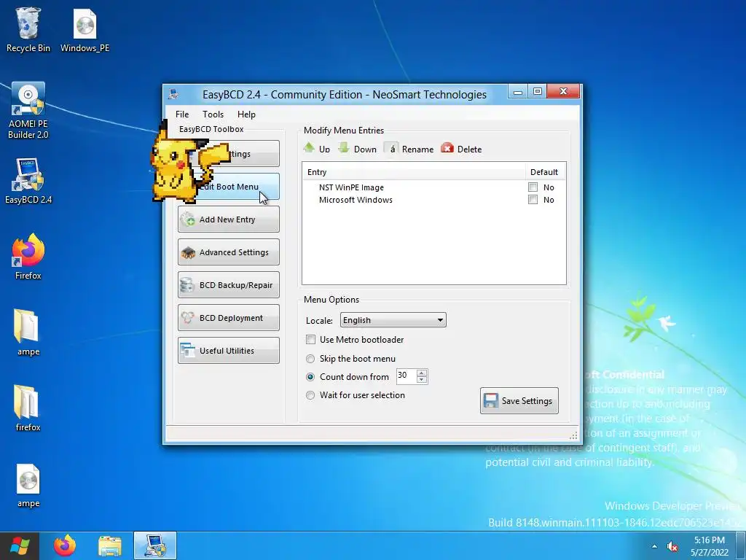Open BCD Deployment section
This screenshot has width=746, height=560.
click(228, 318)
